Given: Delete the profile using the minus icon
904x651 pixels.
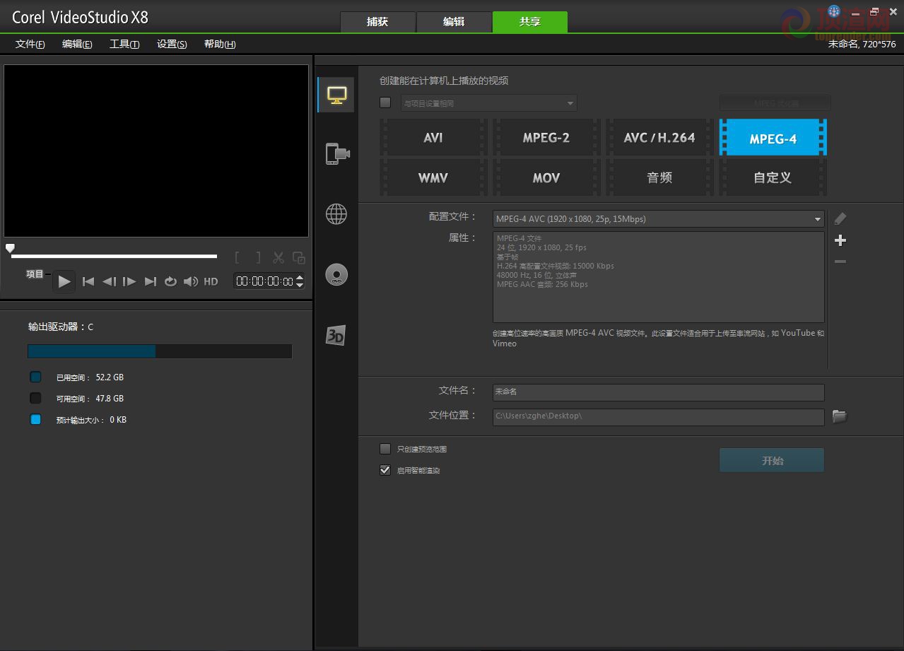Looking at the screenshot, I should coord(840,262).
